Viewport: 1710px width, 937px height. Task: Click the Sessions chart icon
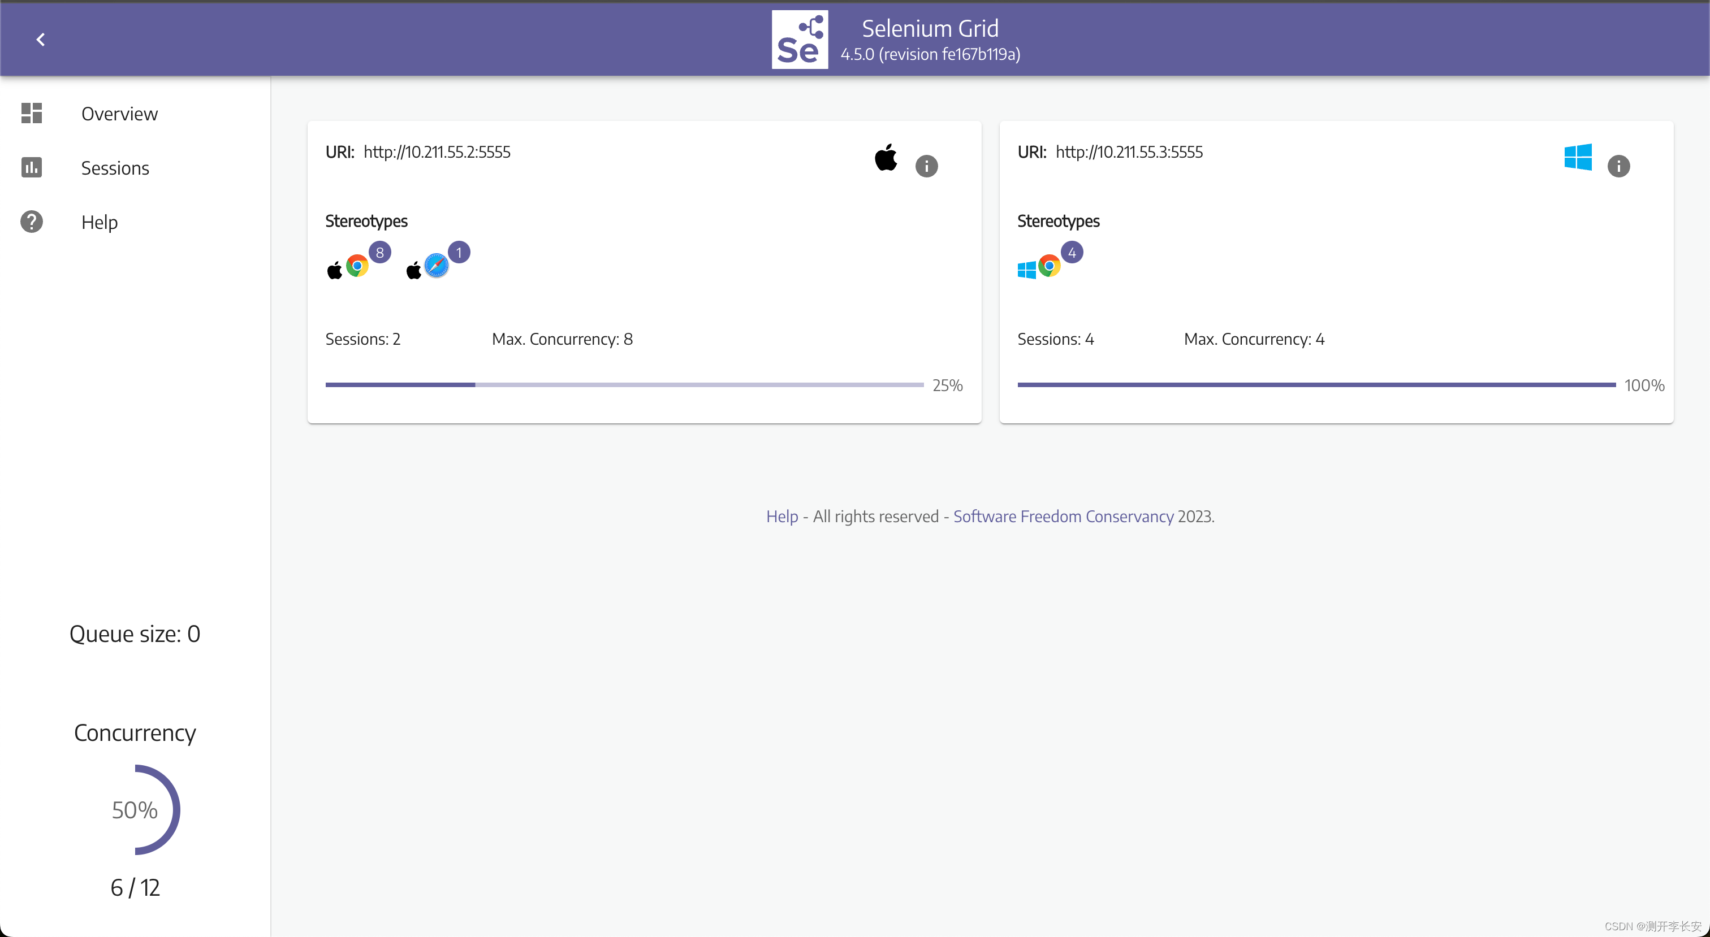tap(31, 168)
